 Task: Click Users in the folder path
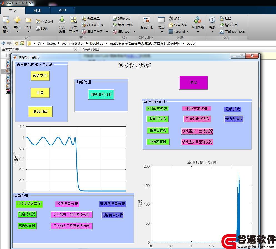(x=51, y=43)
